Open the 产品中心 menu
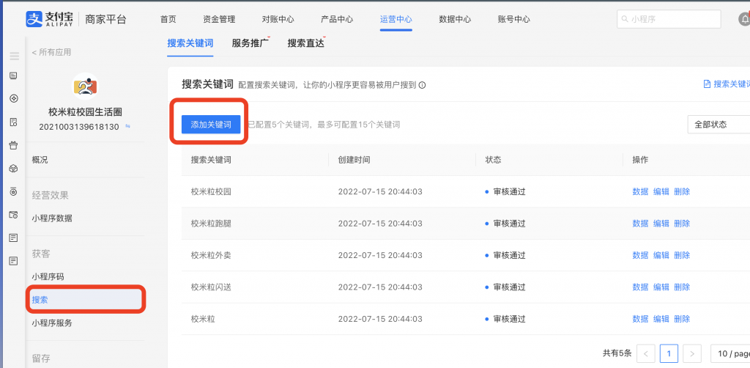750x368 pixels. pos(337,20)
